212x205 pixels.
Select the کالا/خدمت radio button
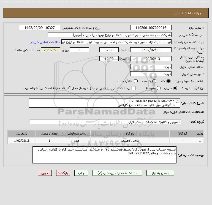[136, 81]
